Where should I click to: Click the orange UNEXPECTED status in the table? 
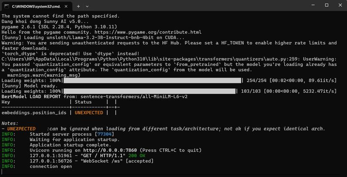[89, 112]
